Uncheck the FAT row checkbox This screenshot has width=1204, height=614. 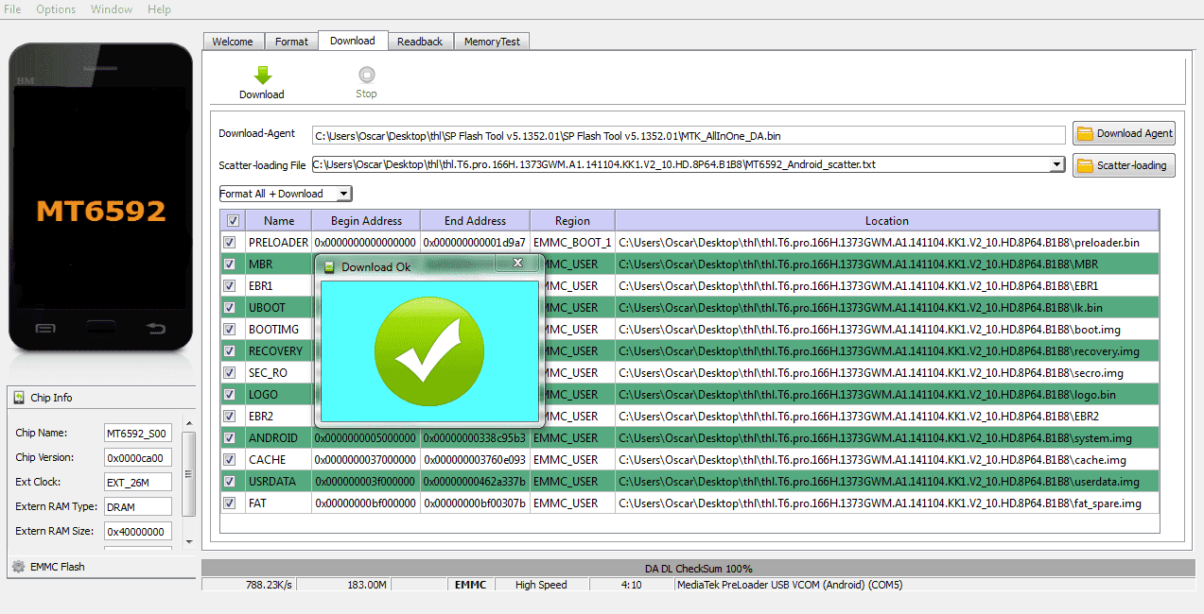(229, 503)
